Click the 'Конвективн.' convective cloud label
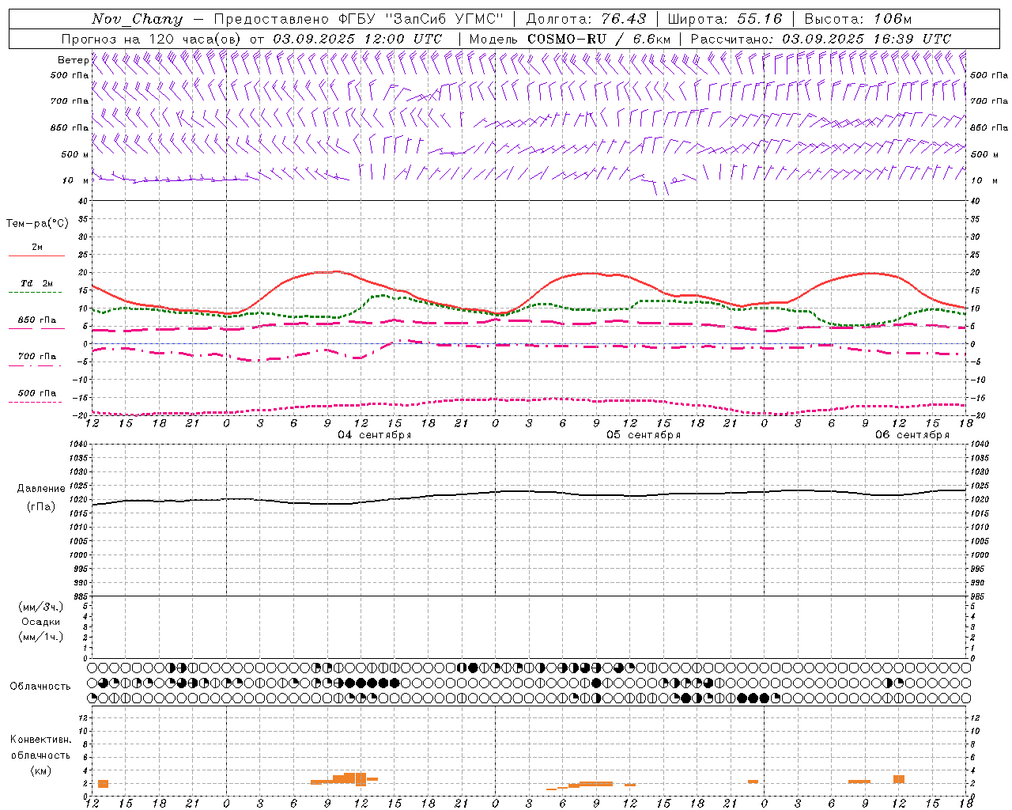Screen dimensions: 1012x810 coord(41,740)
